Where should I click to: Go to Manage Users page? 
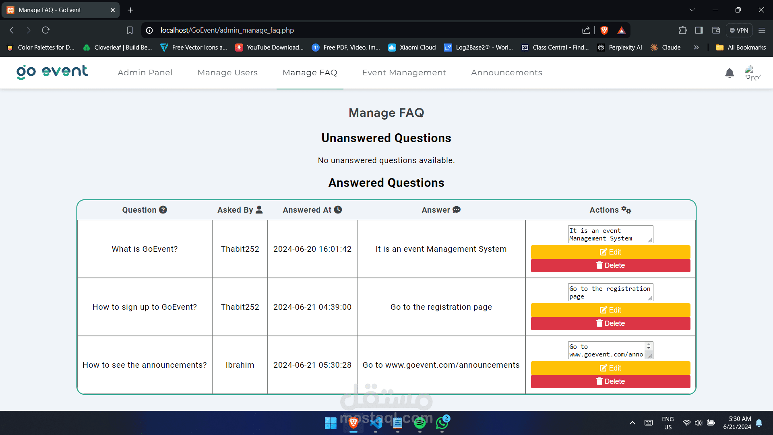coord(227,72)
